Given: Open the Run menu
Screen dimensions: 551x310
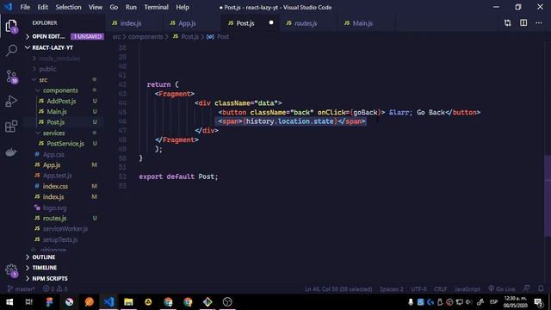Looking at the screenshot, I should 131,7.
